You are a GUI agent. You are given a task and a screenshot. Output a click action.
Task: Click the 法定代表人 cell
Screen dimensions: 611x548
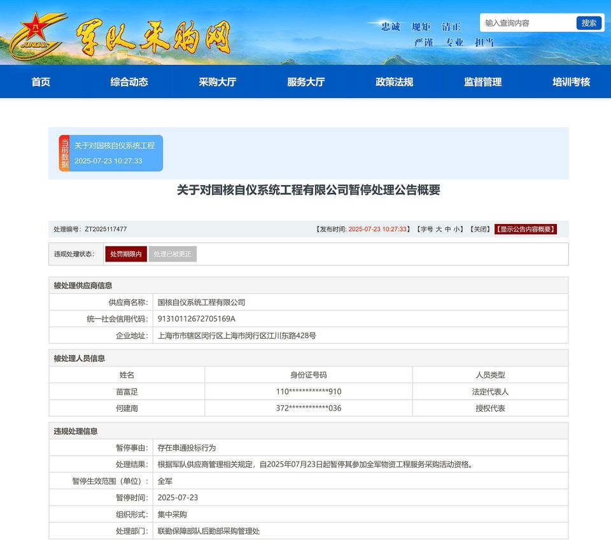coord(490,391)
